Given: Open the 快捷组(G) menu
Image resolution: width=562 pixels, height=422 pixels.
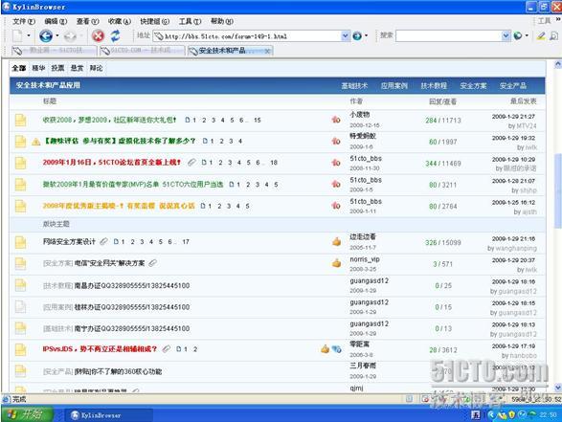Looking at the screenshot, I should click(154, 21).
